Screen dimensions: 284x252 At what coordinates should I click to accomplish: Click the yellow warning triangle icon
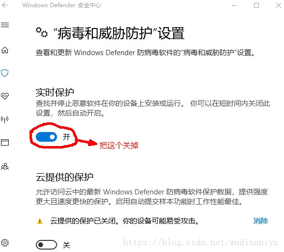pyautogui.click(x=40, y=221)
